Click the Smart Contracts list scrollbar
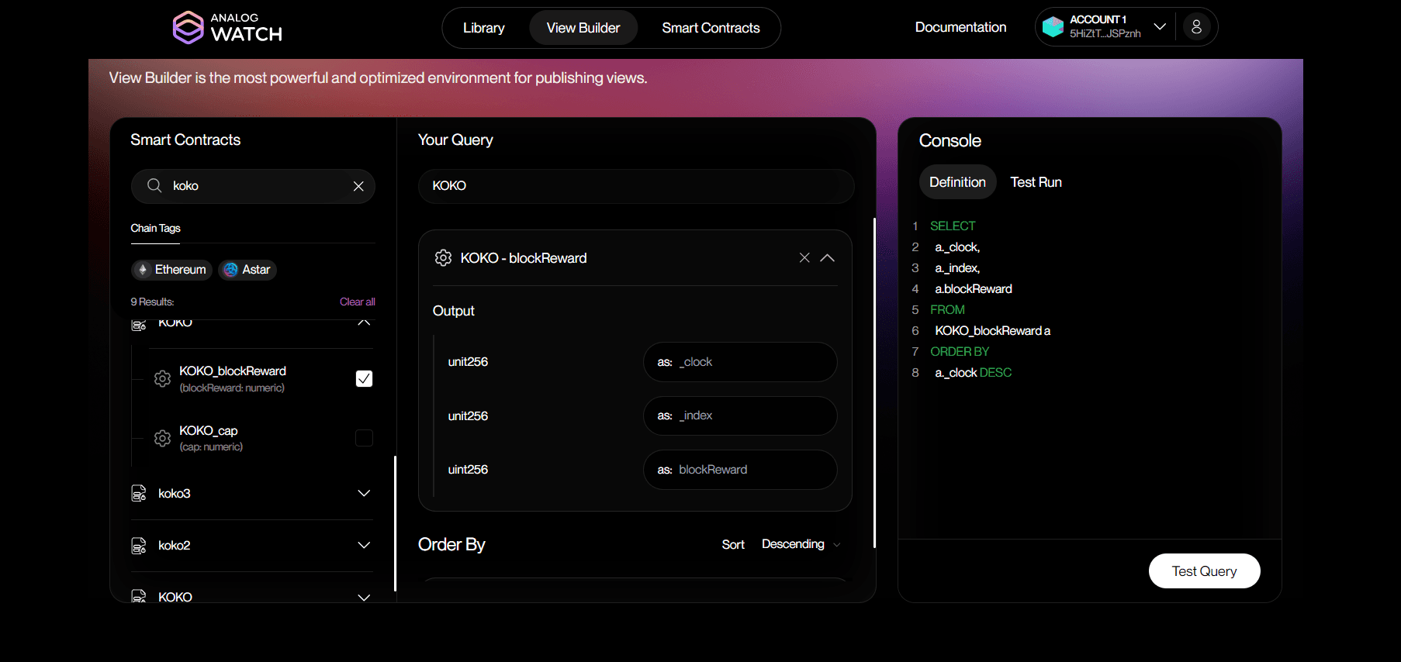 point(395,523)
